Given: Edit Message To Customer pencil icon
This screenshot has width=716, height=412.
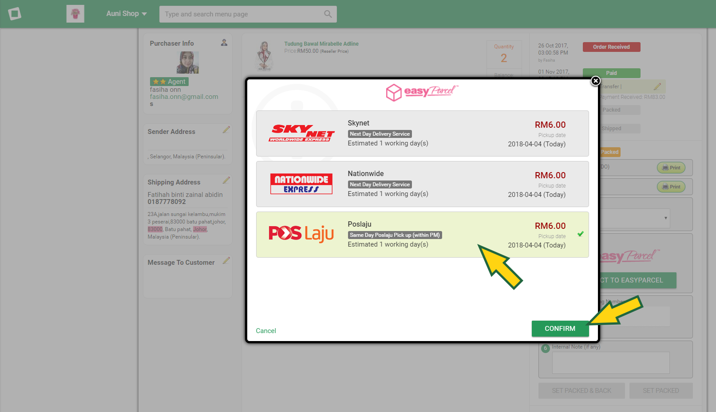Looking at the screenshot, I should coord(226,261).
